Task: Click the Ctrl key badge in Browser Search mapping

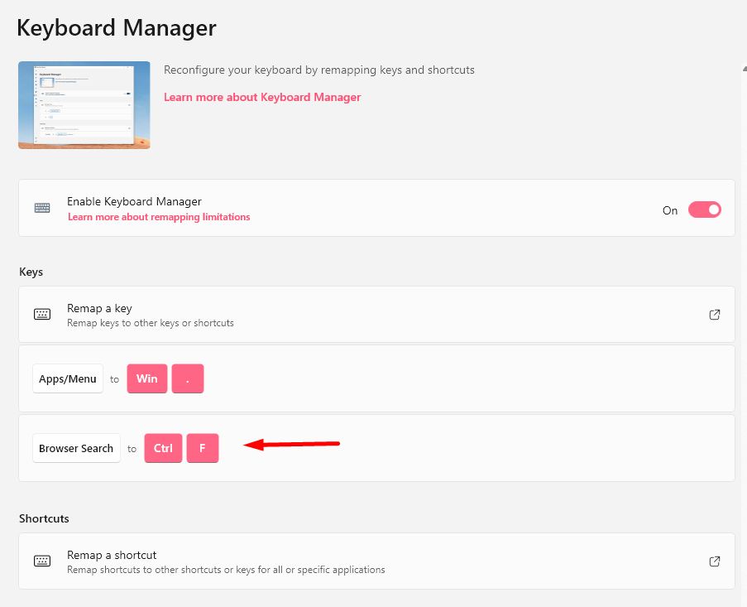Action: 162,448
